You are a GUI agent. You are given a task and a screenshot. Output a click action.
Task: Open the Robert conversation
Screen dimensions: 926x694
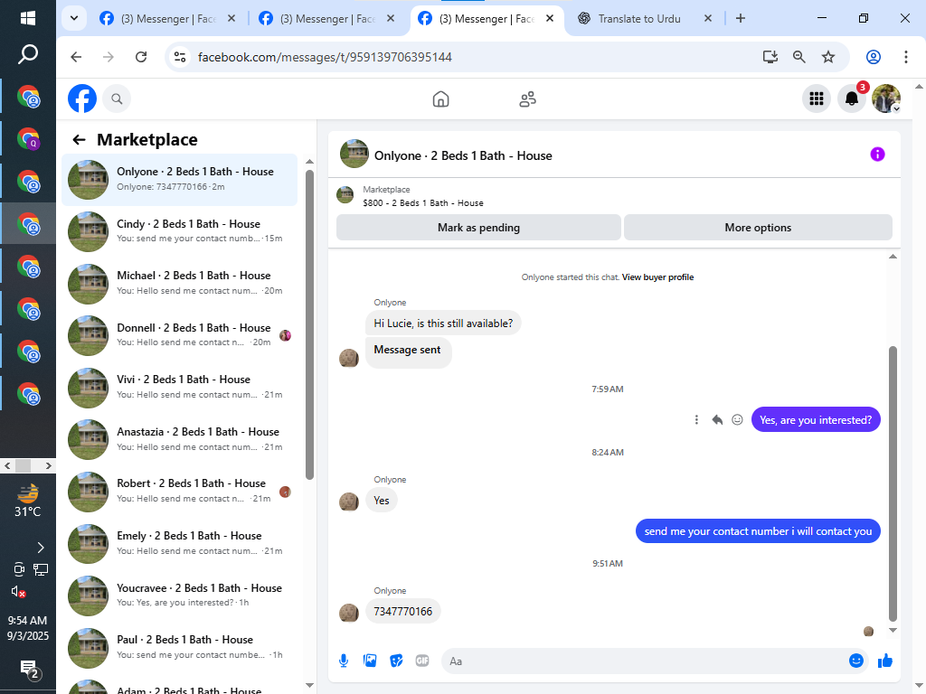pyautogui.click(x=180, y=491)
